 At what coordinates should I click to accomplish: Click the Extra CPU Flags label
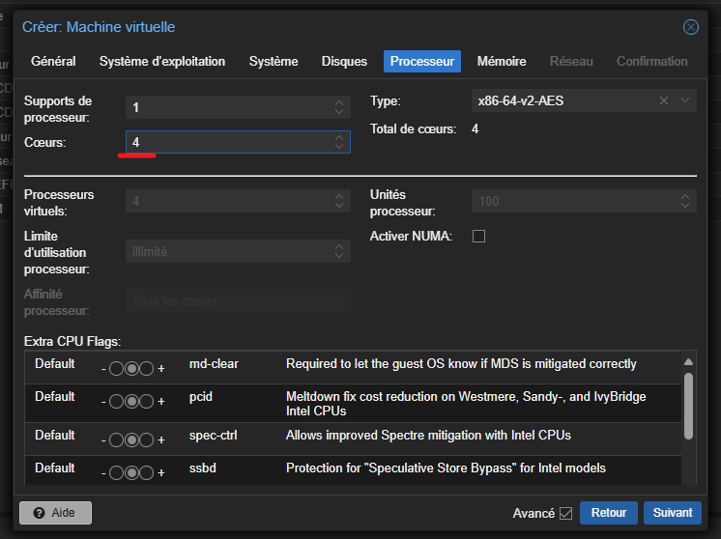point(72,342)
